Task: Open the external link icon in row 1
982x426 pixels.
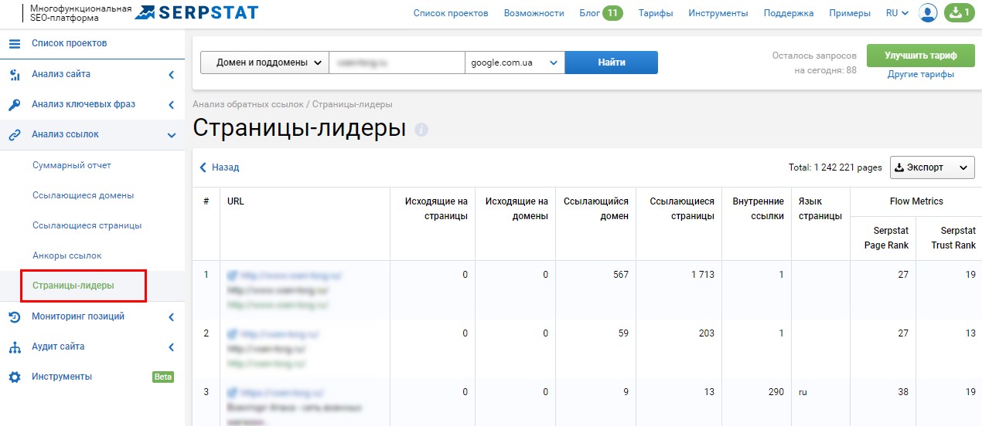Action: pyautogui.click(x=232, y=275)
